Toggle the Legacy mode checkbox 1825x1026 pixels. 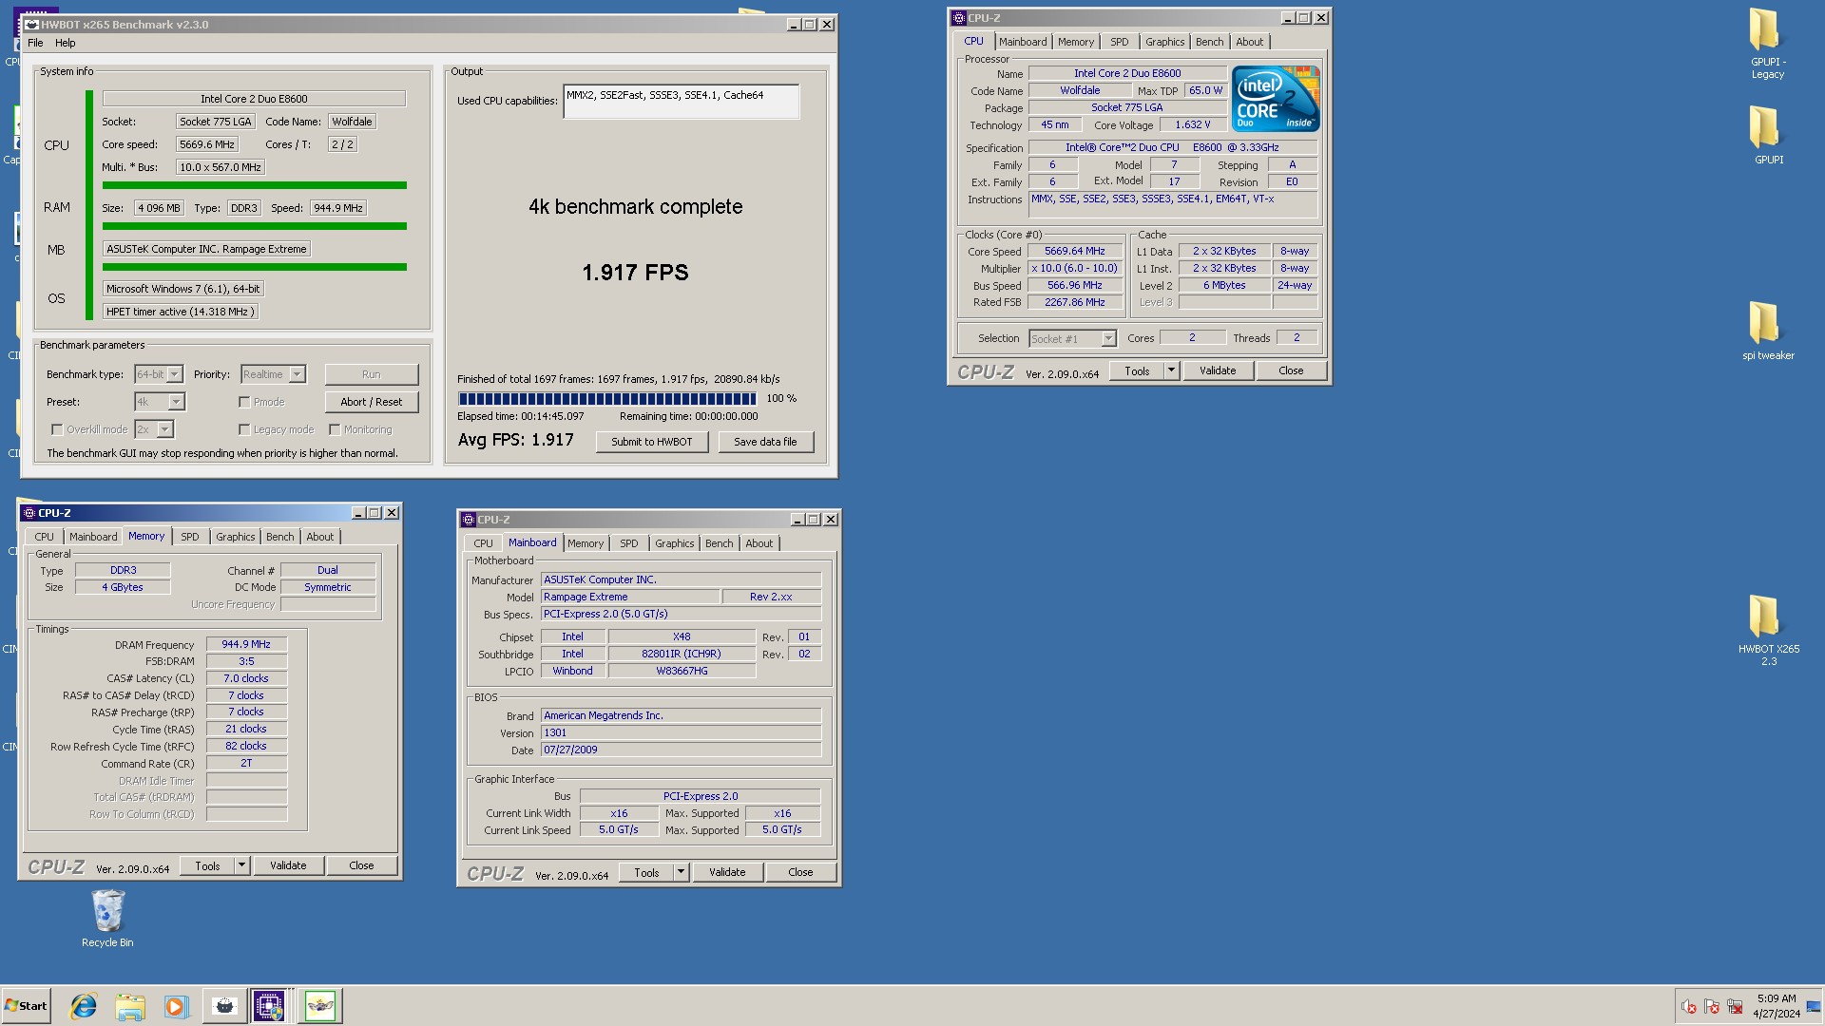click(244, 430)
